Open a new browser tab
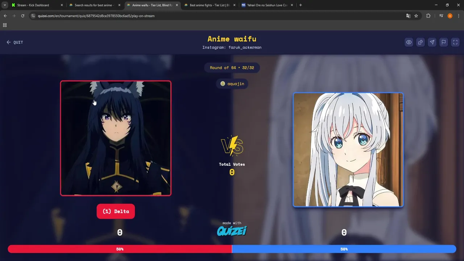This screenshot has height=261, width=464. pos(301,5)
